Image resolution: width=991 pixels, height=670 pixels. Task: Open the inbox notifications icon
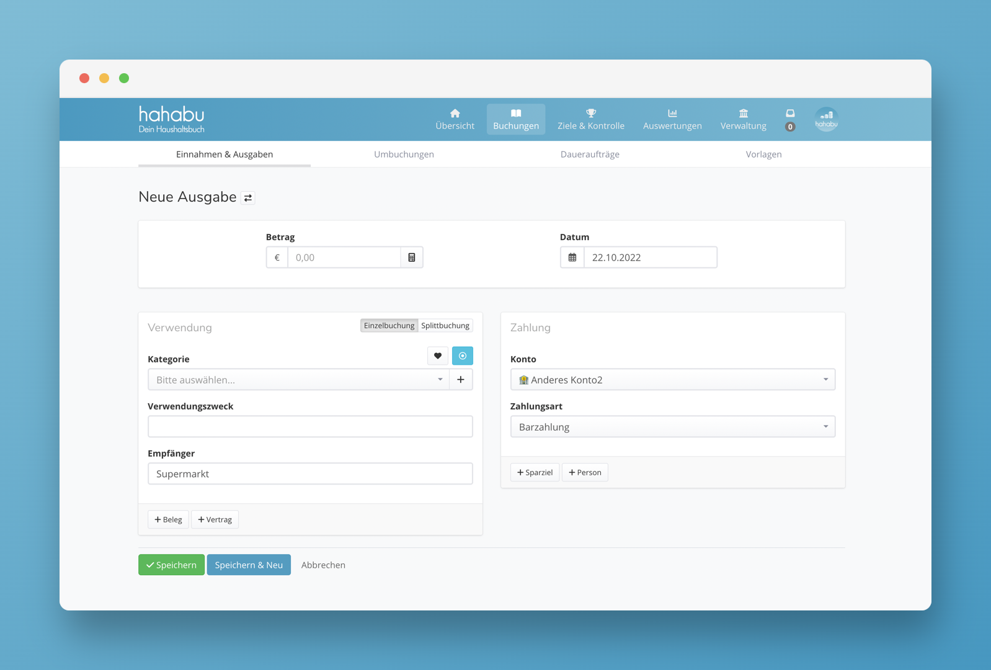click(790, 119)
